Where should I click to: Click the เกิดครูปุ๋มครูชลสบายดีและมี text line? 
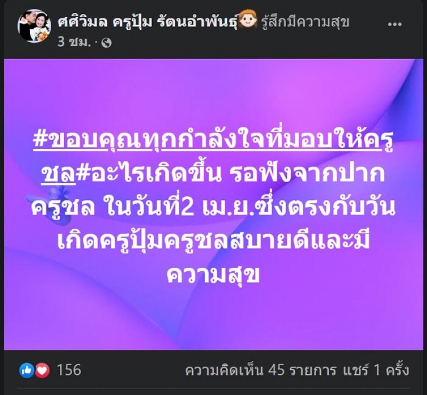[213, 241]
